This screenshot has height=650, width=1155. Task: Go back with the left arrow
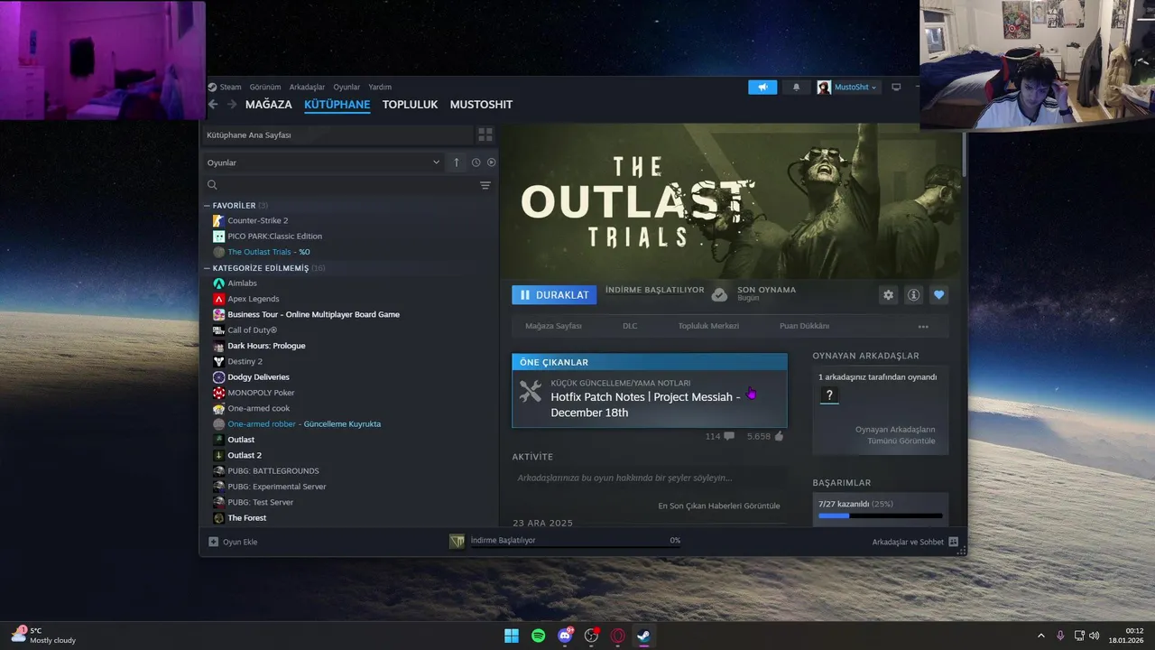[213, 105]
